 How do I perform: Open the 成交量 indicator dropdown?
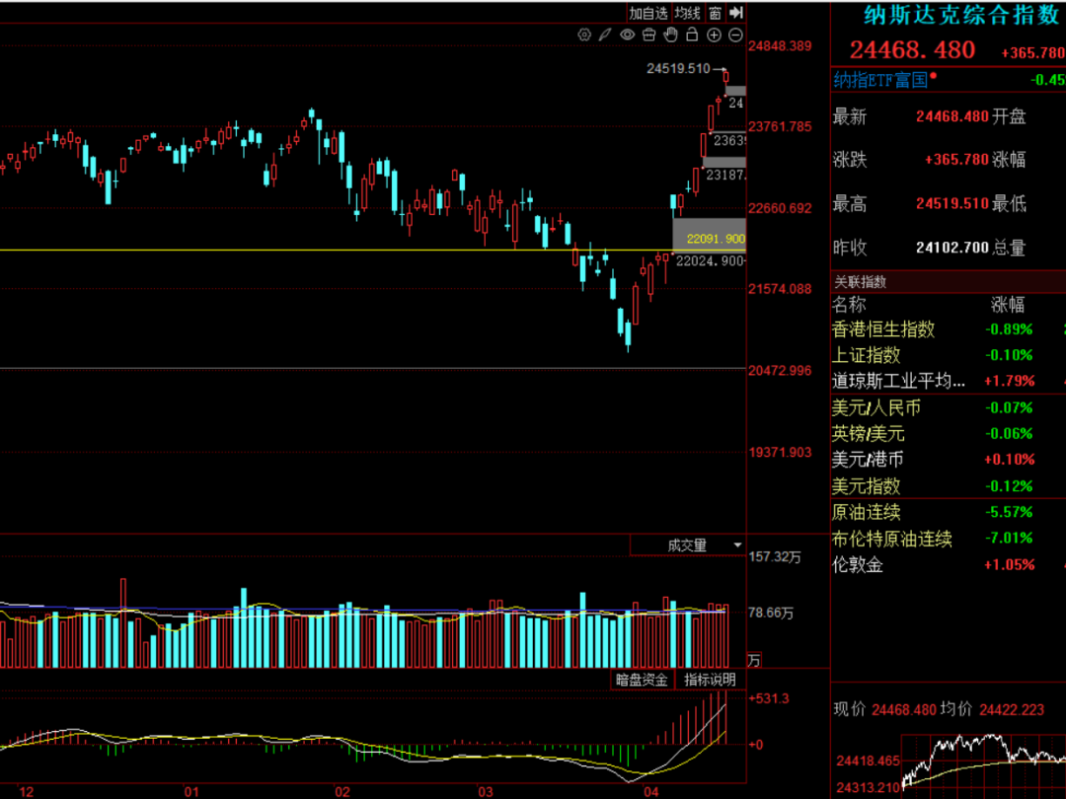pyautogui.click(x=688, y=545)
